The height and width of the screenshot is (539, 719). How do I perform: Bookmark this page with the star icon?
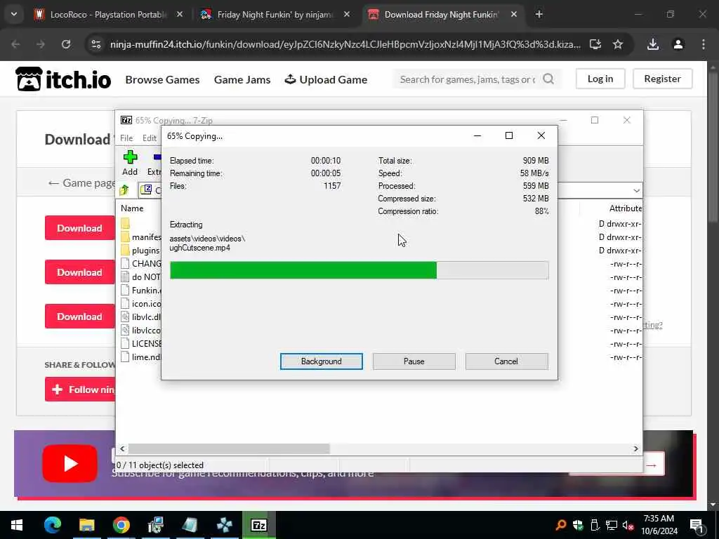(x=618, y=44)
